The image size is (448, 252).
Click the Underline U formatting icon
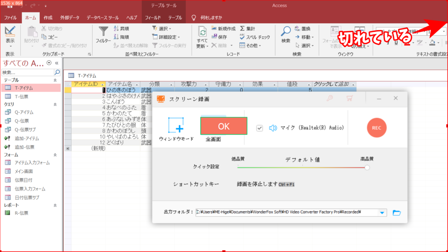pyautogui.click(x=396, y=43)
